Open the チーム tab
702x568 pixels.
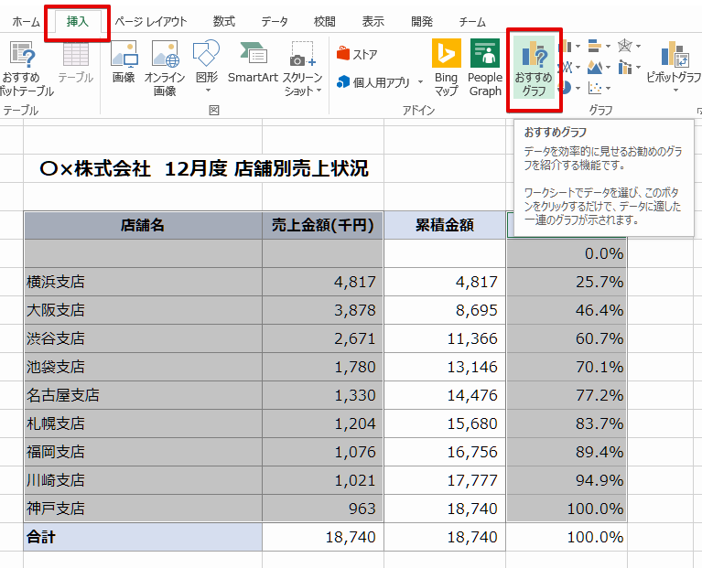(472, 21)
